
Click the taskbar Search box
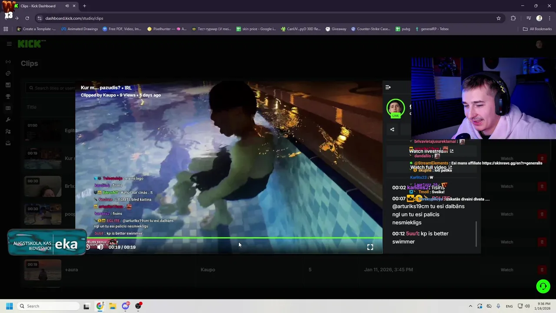click(x=48, y=306)
